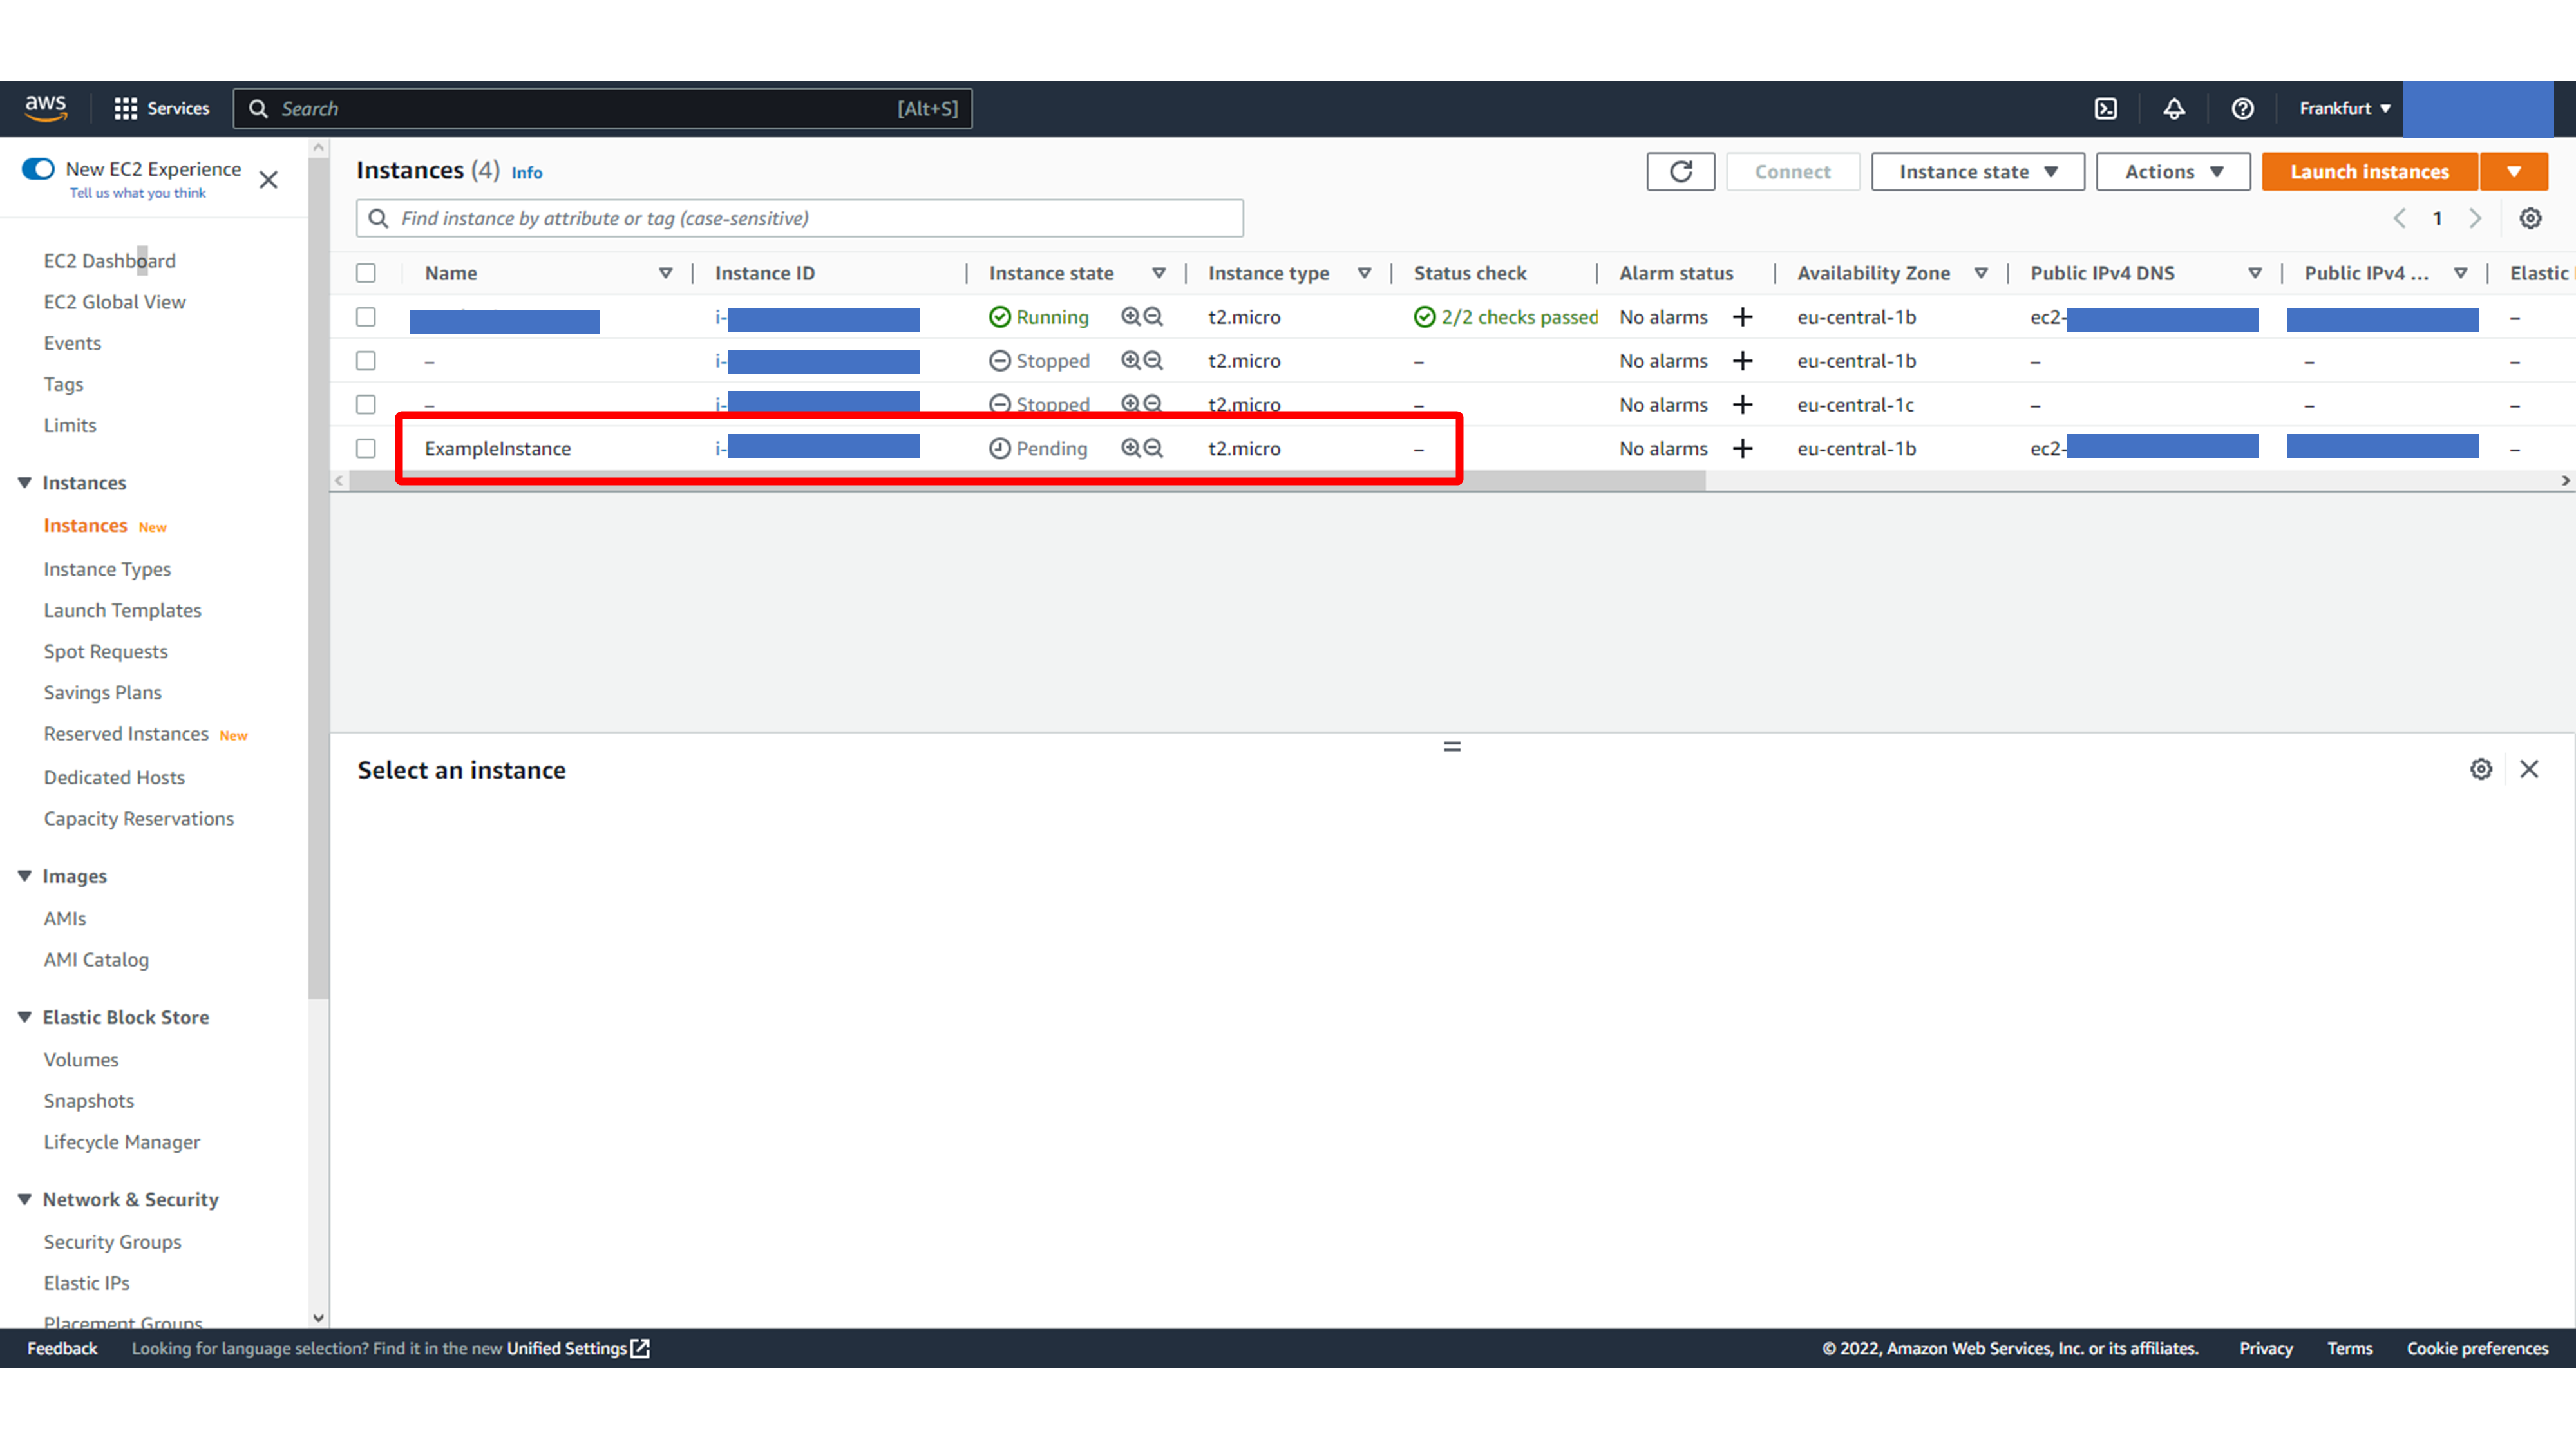The height and width of the screenshot is (1449, 2576).
Task: Open the Frankfurt region dropdown
Action: click(x=2344, y=108)
